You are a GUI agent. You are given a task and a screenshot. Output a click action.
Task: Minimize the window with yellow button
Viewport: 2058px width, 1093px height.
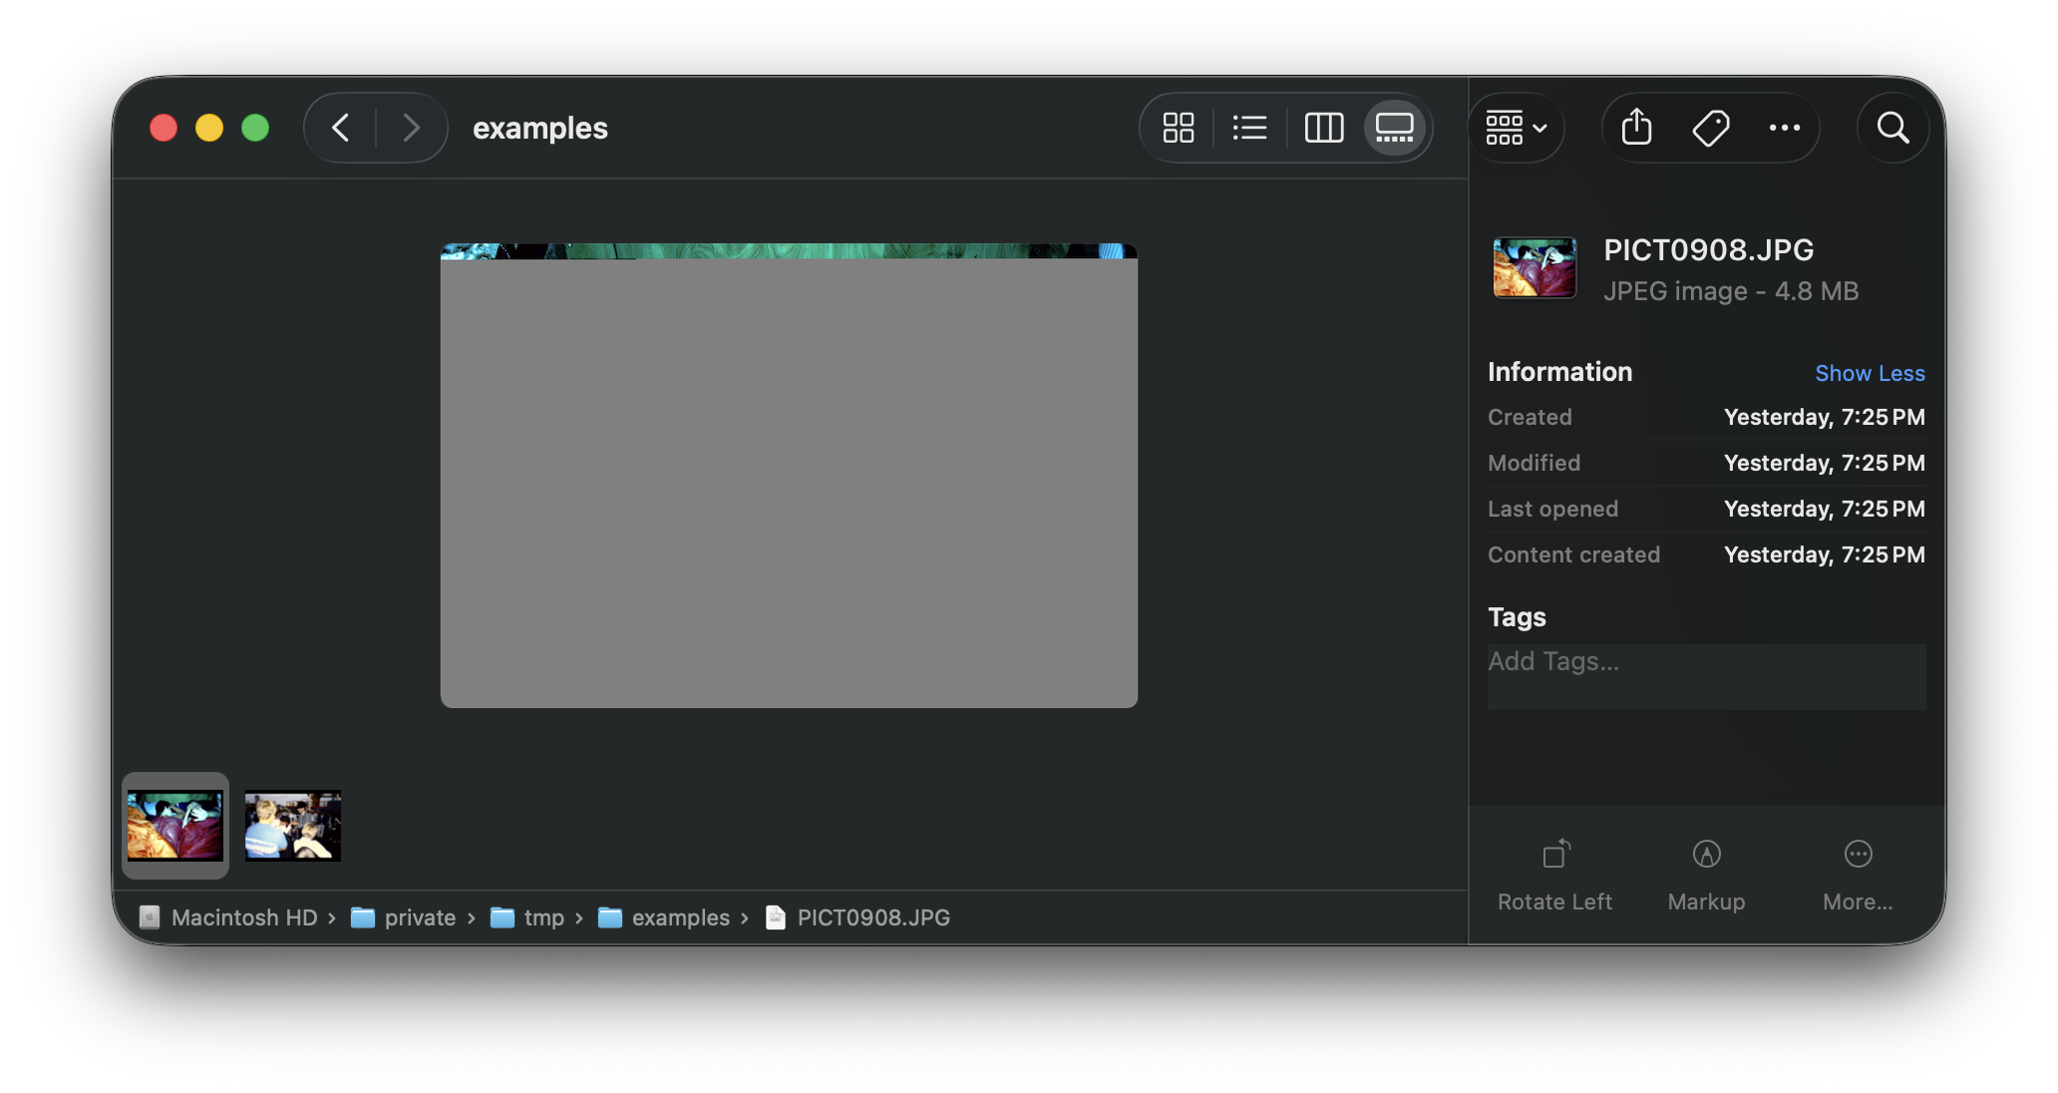point(209,128)
